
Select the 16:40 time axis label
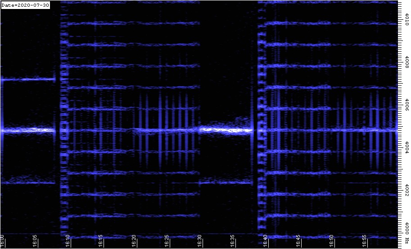(266, 241)
